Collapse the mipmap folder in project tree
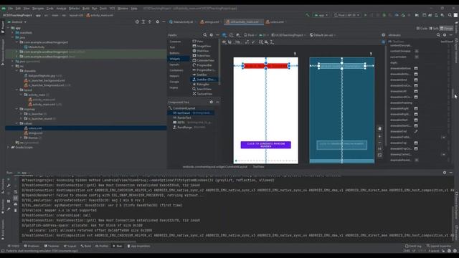459x258 pixels. [17, 109]
